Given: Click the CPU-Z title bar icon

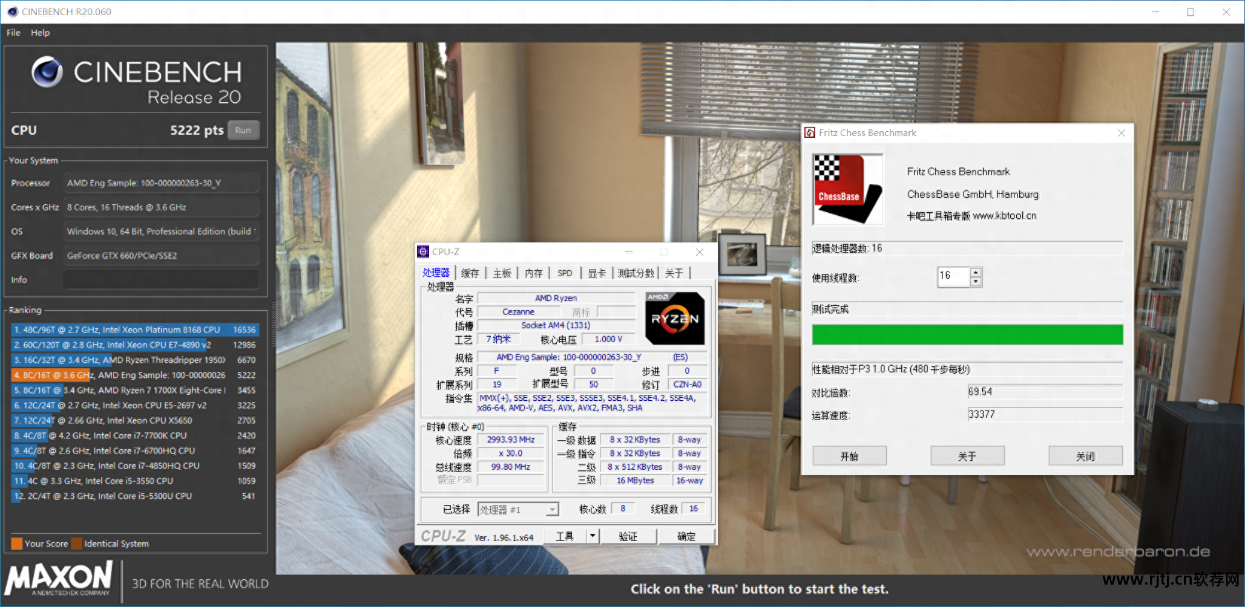Looking at the screenshot, I should (x=423, y=252).
